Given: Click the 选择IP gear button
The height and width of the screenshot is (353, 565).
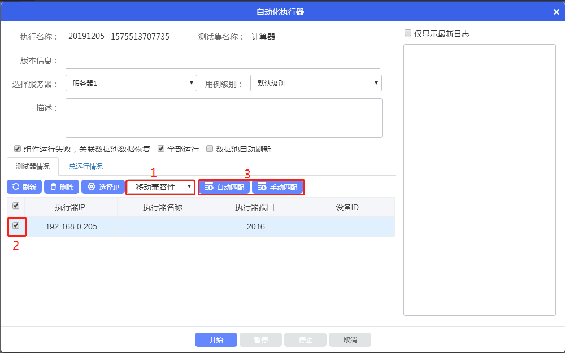Looking at the screenshot, I should point(103,187).
